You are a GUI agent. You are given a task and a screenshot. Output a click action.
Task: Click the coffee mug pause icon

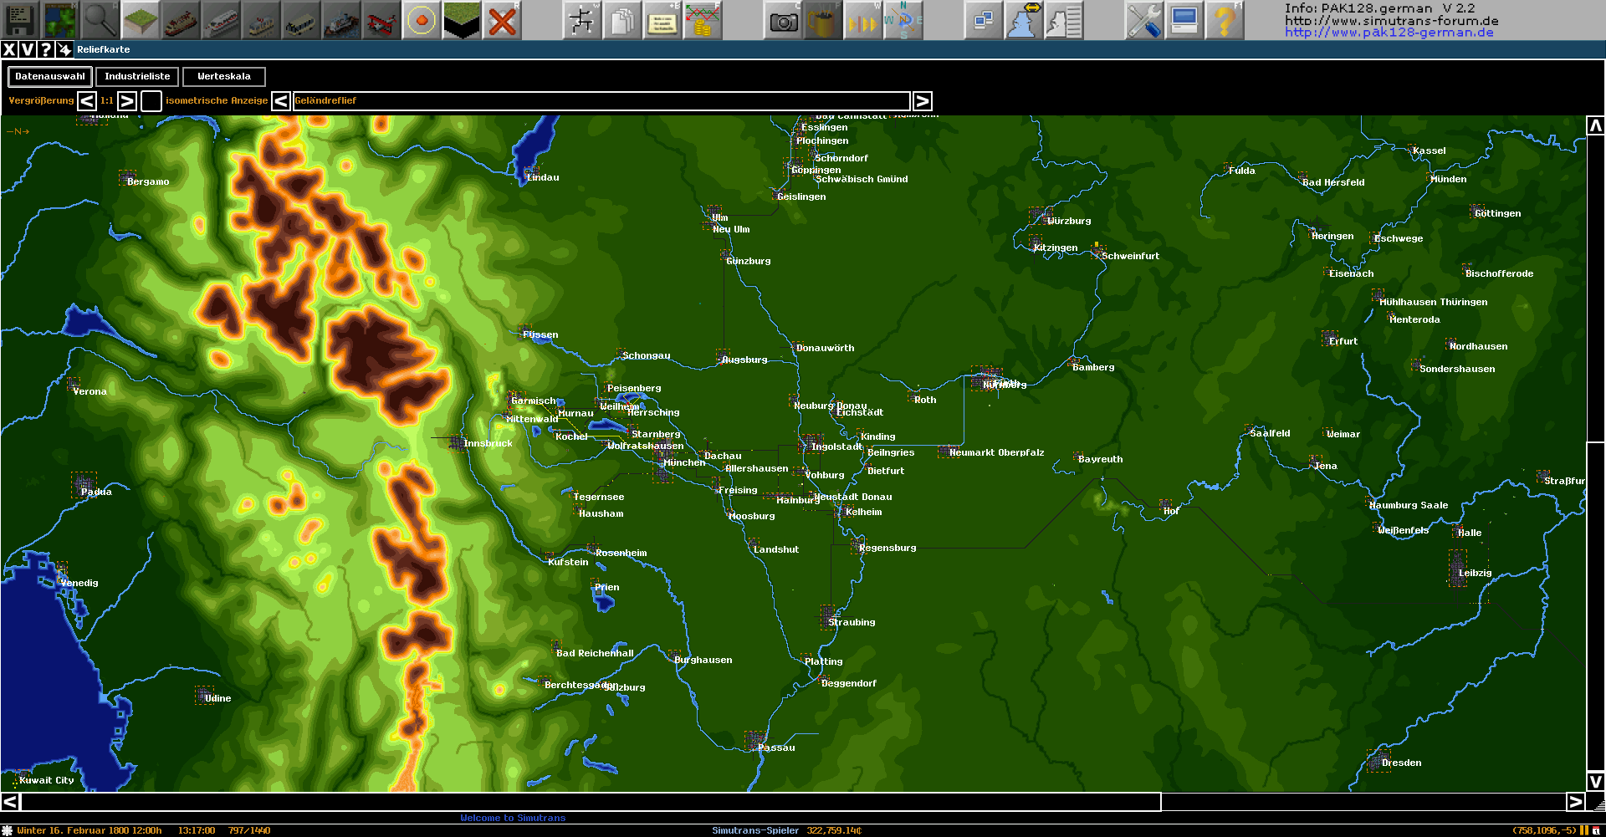[822, 20]
